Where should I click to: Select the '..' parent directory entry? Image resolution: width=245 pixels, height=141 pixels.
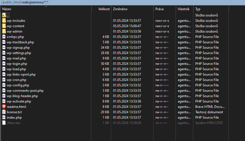click(8, 15)
